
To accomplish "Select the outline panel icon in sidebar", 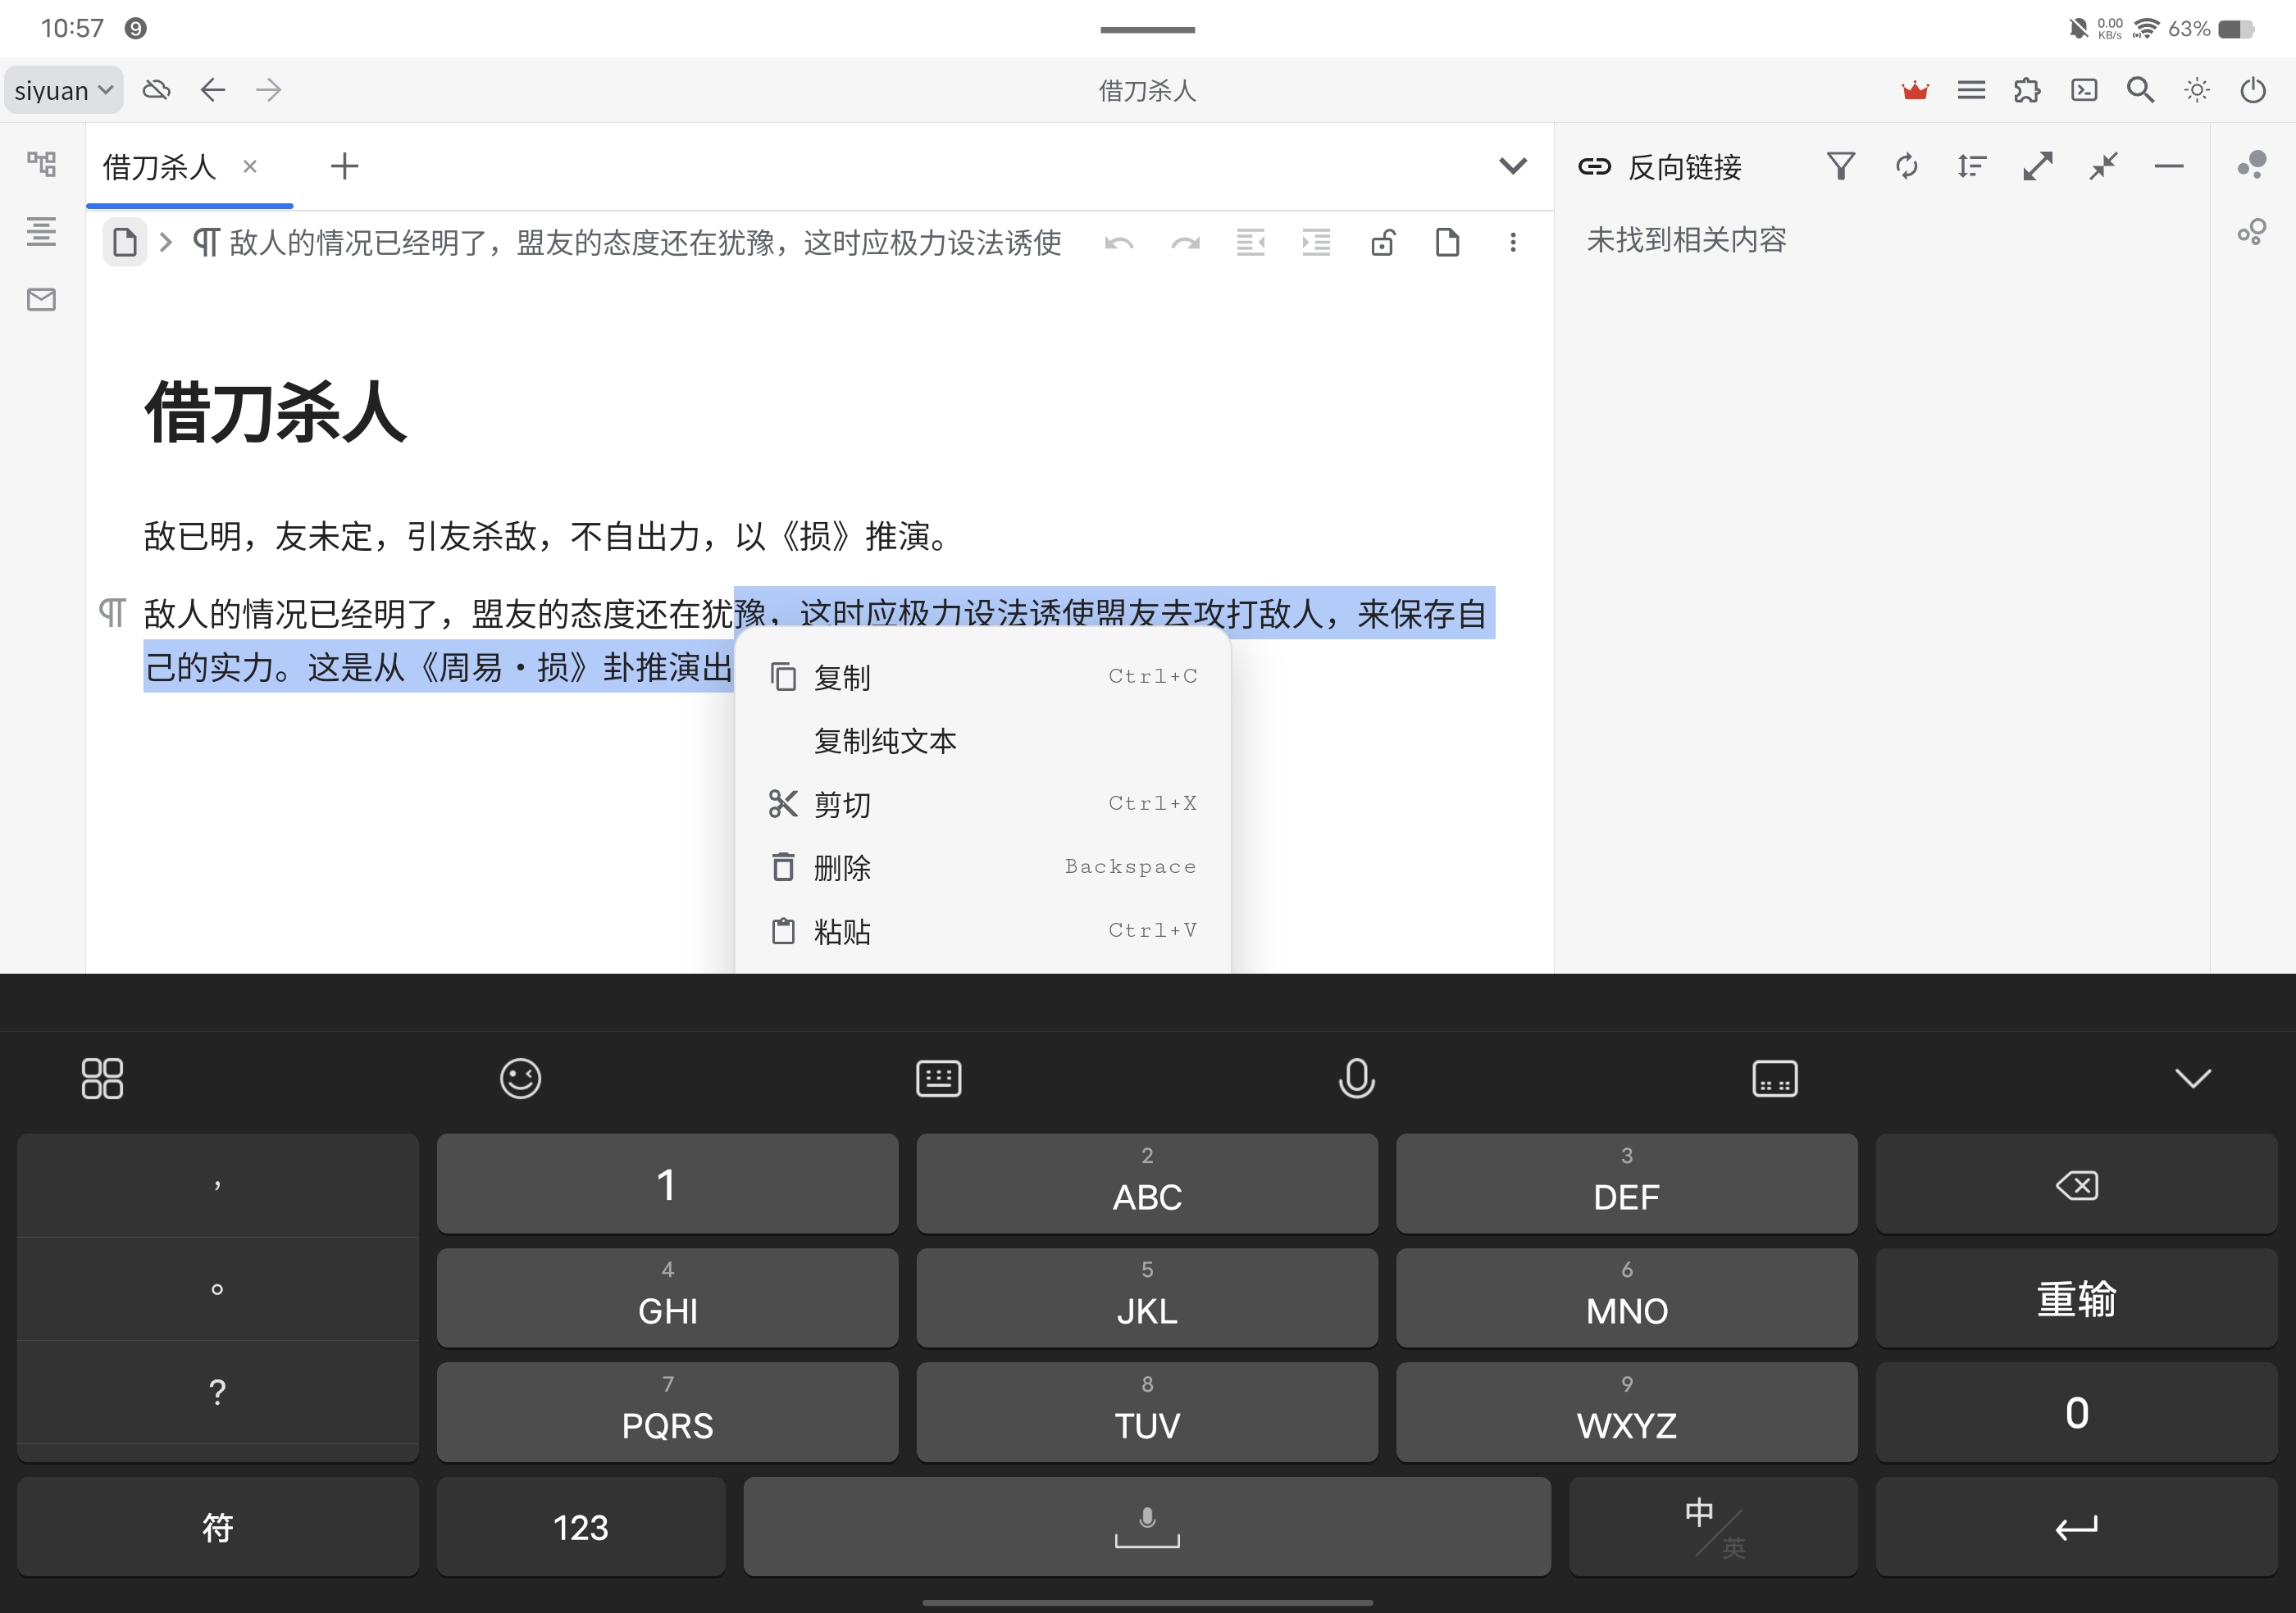I will pos(41,232).
